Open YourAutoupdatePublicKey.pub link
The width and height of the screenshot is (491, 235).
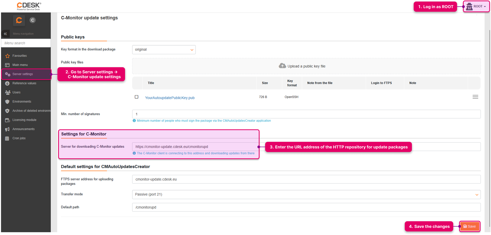170,98
